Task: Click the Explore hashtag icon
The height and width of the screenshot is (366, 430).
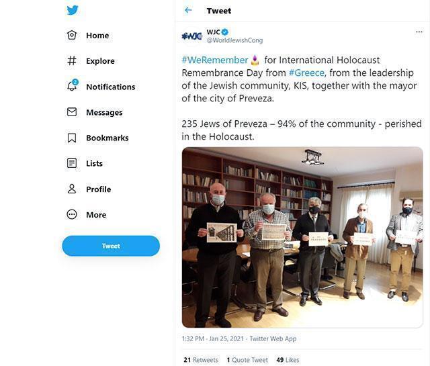Action: coord(72,61)
